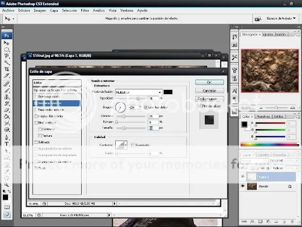Click the Ángulo input field
This screenshot has height=227, width=302.
point(133,107)
